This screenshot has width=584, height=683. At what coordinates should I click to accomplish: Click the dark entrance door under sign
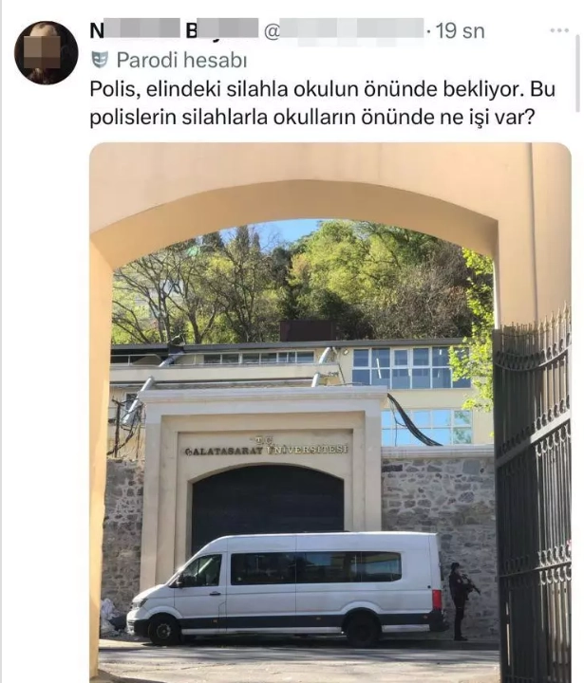tap(268, 501)
